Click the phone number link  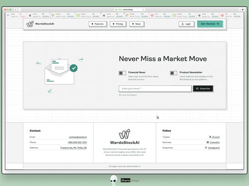click(77, 142)
